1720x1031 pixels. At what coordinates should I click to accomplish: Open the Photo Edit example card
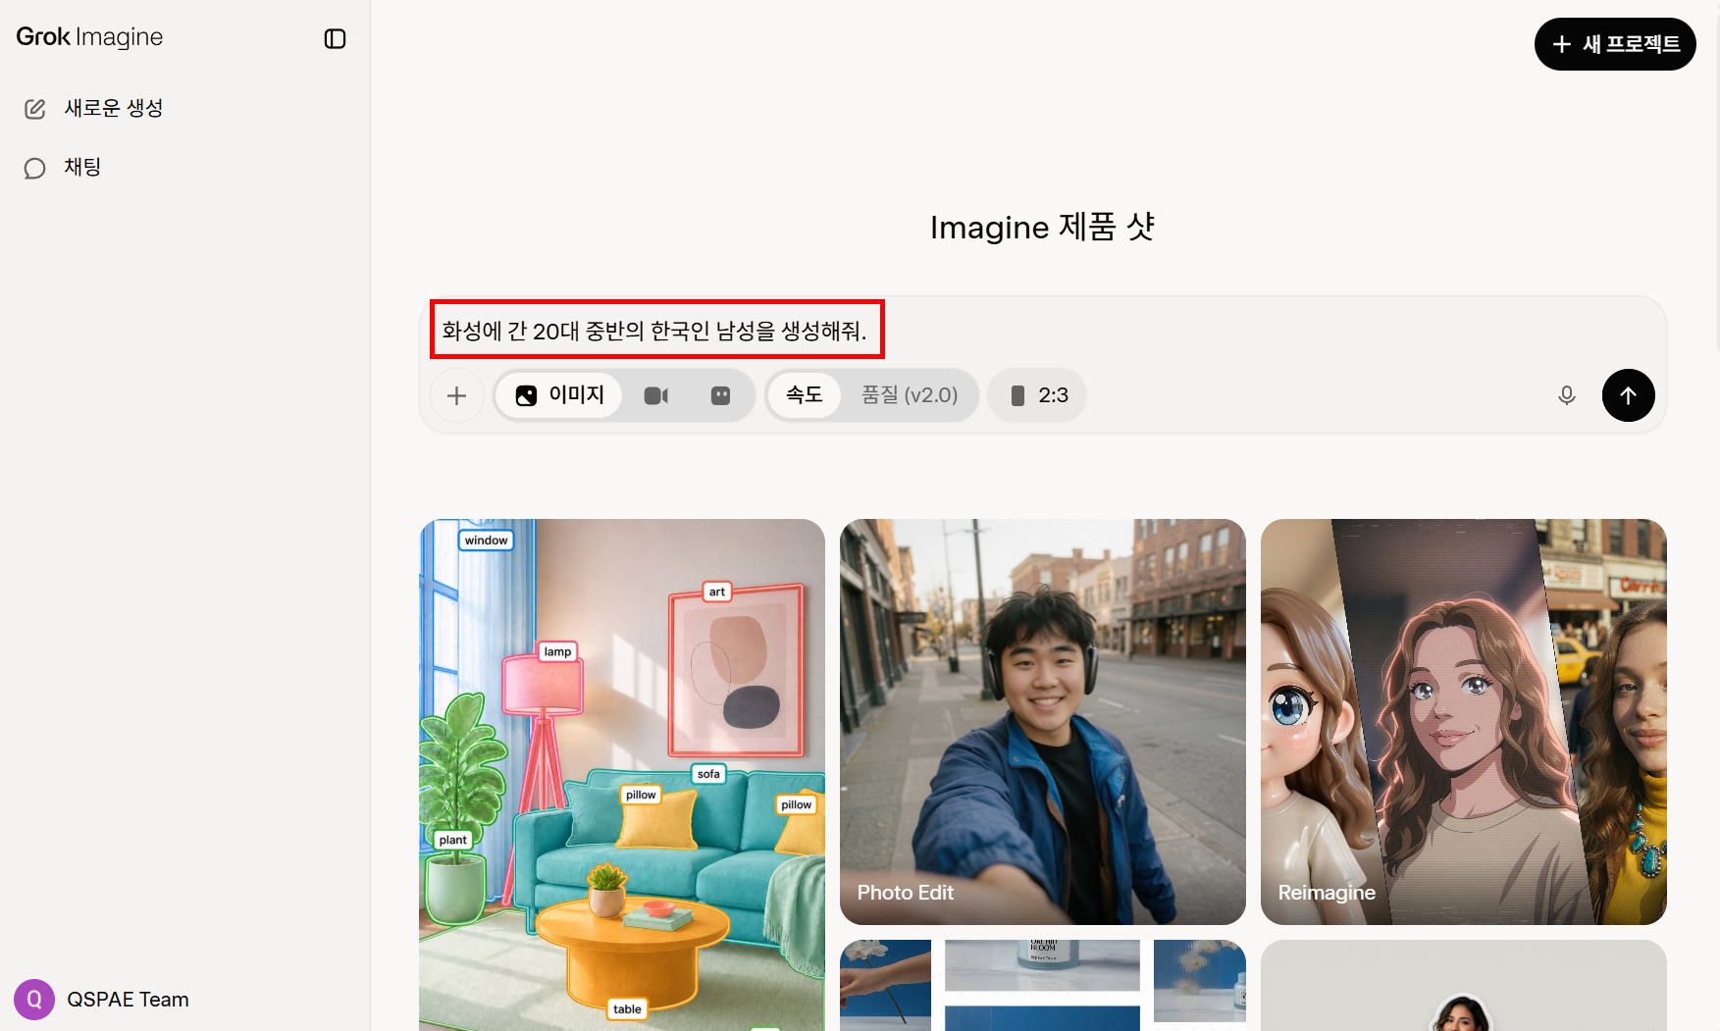tap(1042, 722)
